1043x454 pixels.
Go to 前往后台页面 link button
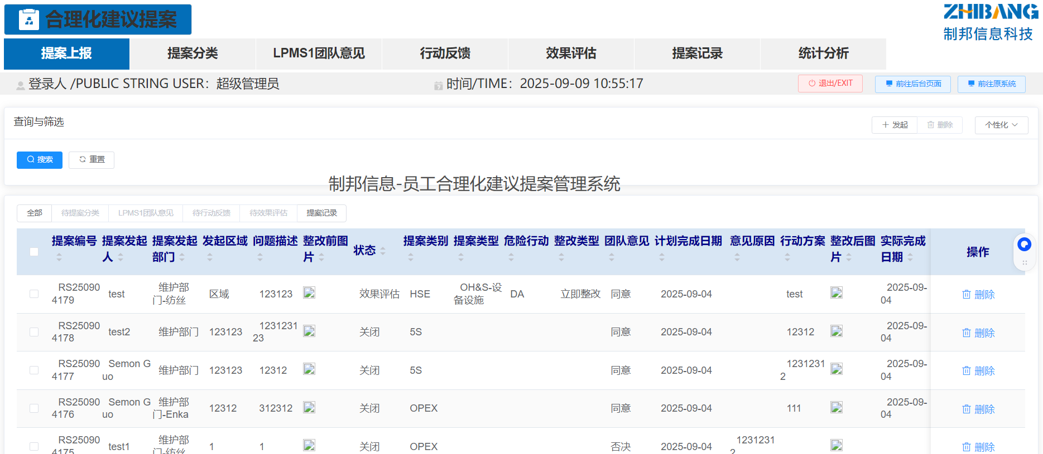coord(913,84)
